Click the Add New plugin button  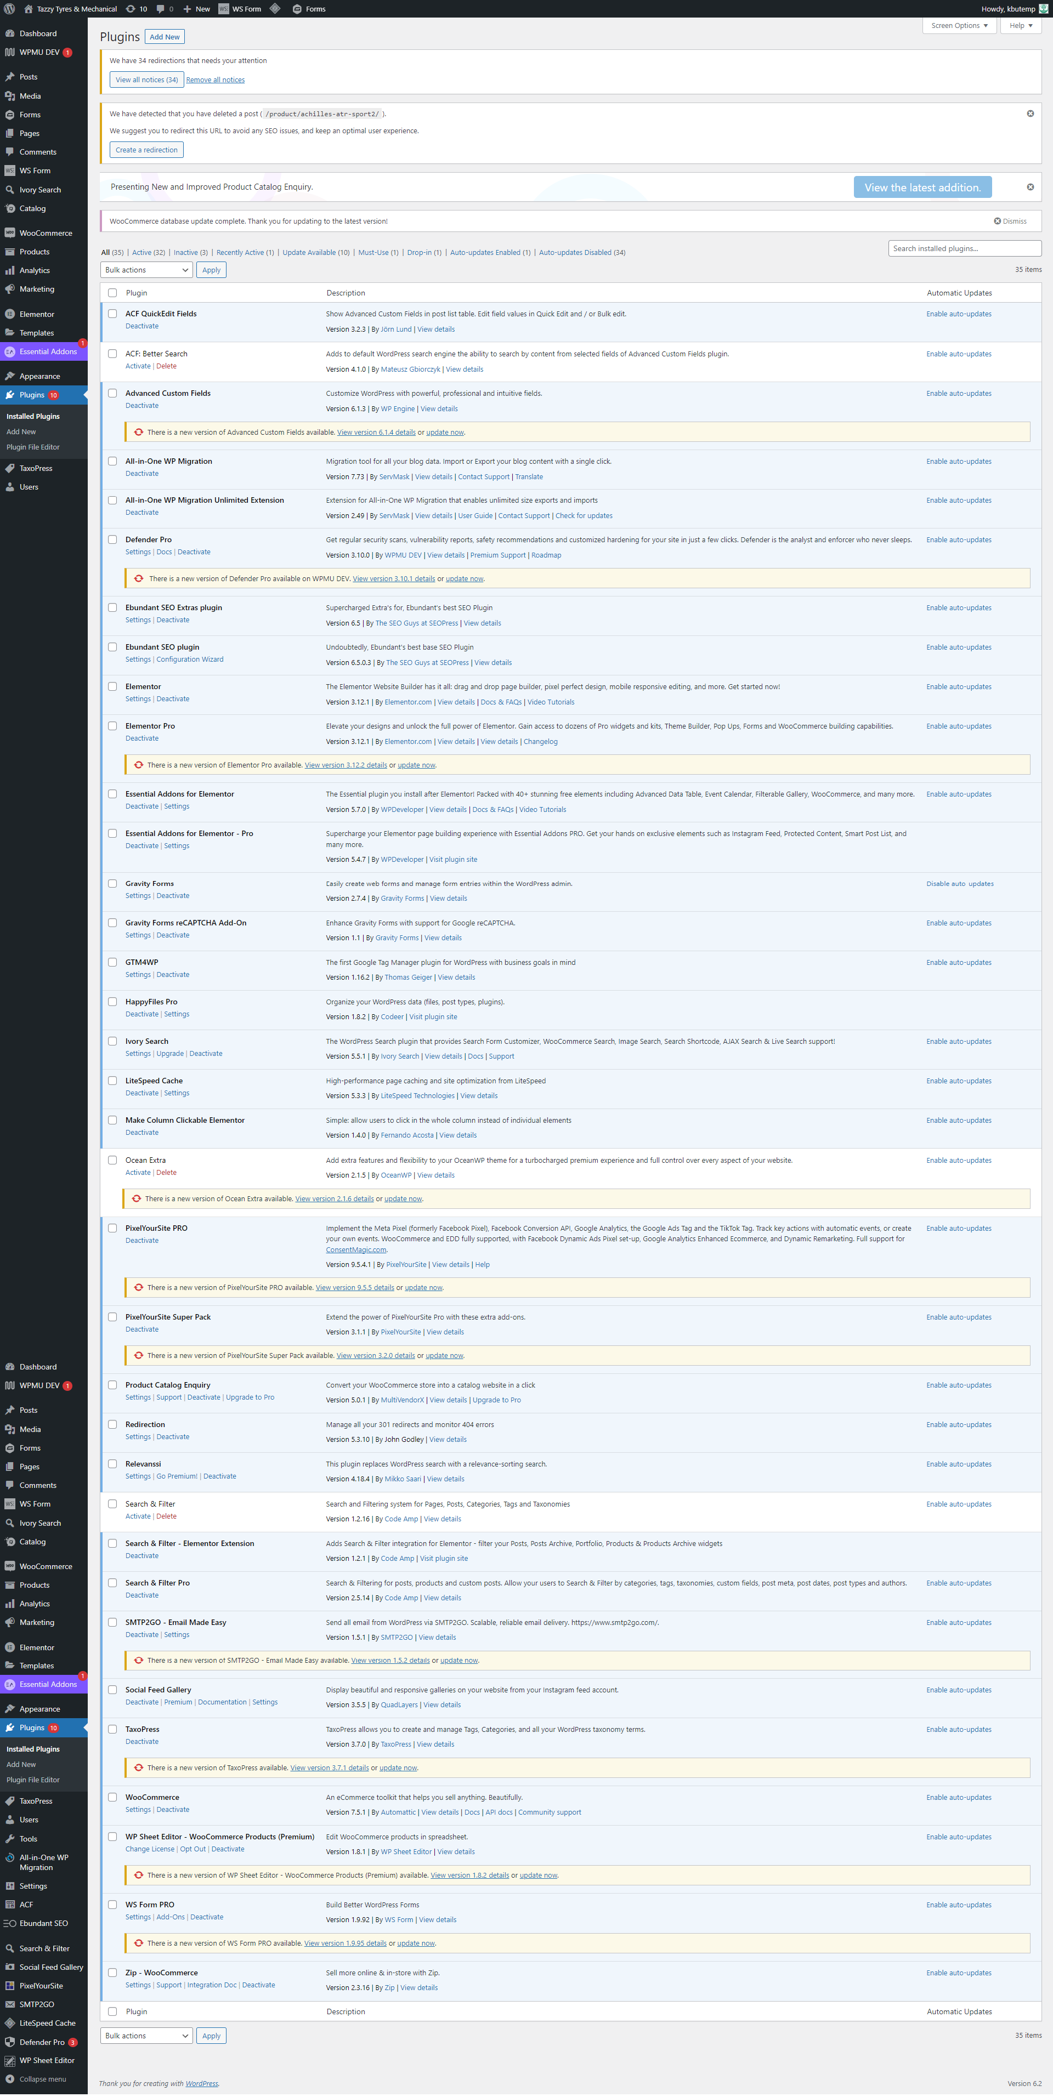click(x=165, y=37)
